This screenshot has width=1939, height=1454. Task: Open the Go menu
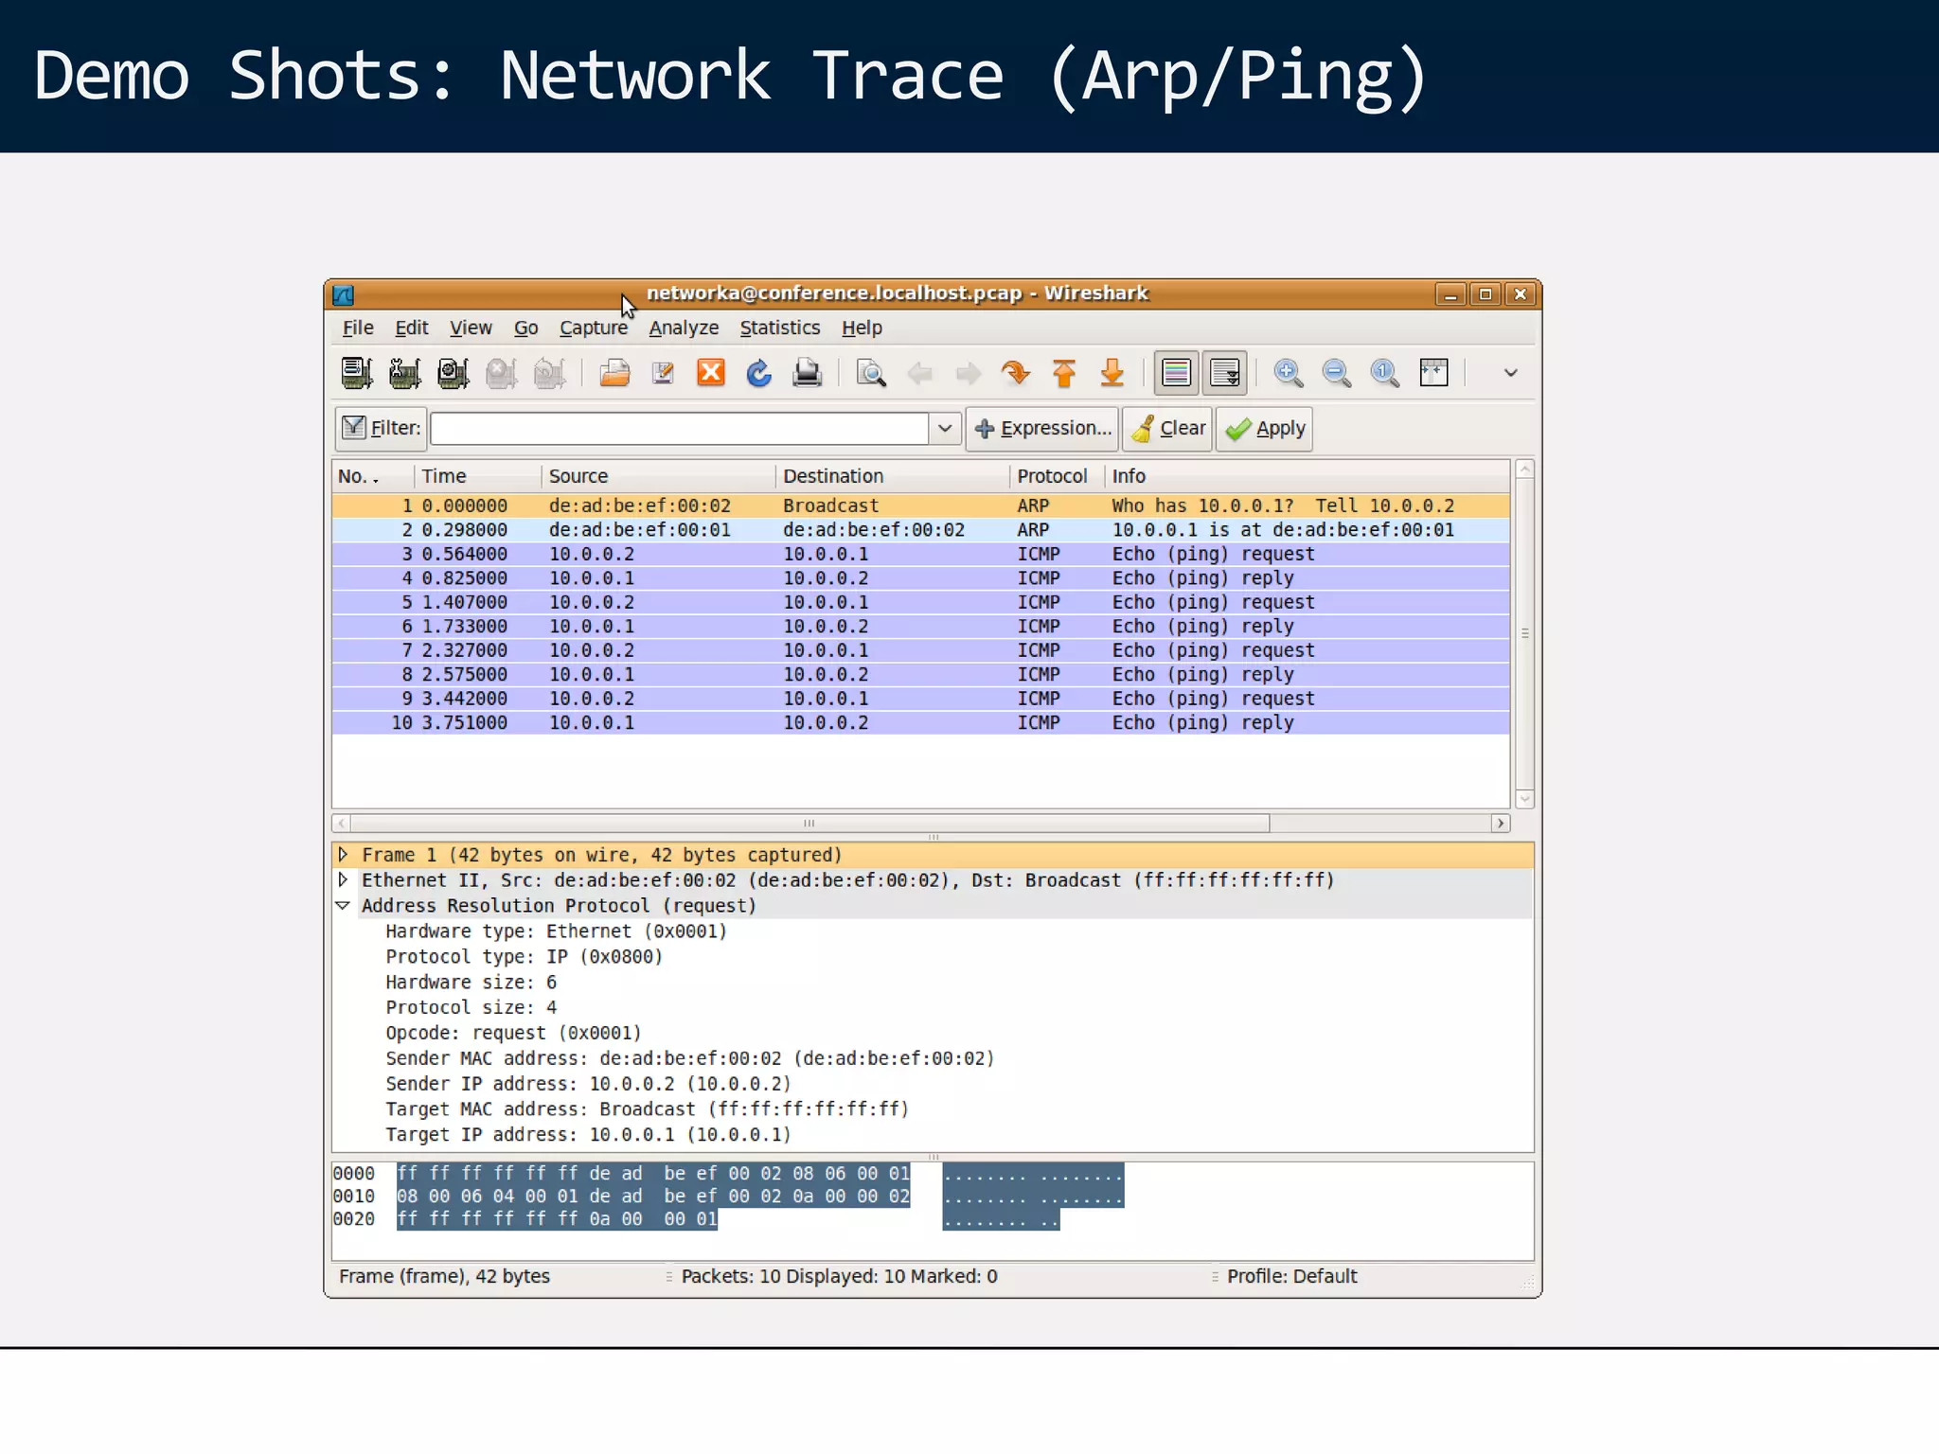point(525,328)
